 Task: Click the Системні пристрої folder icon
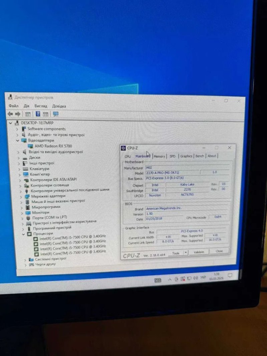31,259
